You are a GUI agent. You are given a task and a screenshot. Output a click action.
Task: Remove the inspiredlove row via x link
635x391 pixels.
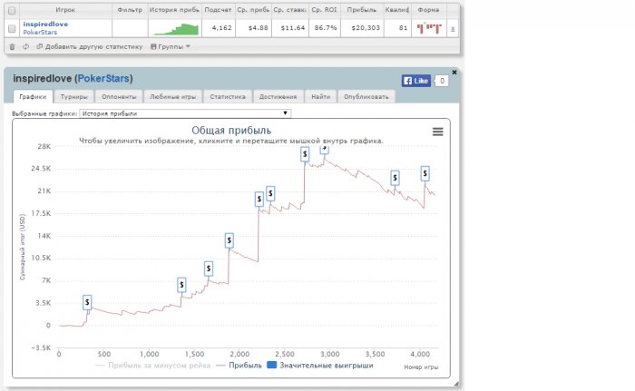click(453, 29)
